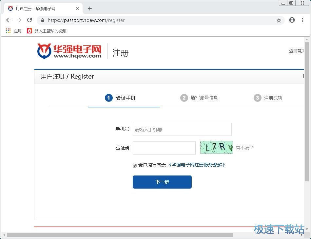
Task: Open Chrome three-dot menu
Action: (x=302, y=20)
